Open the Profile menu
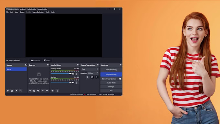The height and width of the screenshot is (124, 220). (x=28, y=12)
